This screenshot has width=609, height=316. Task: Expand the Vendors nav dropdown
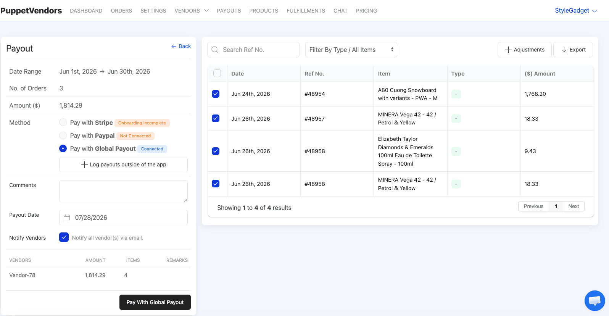pos(192,11)
